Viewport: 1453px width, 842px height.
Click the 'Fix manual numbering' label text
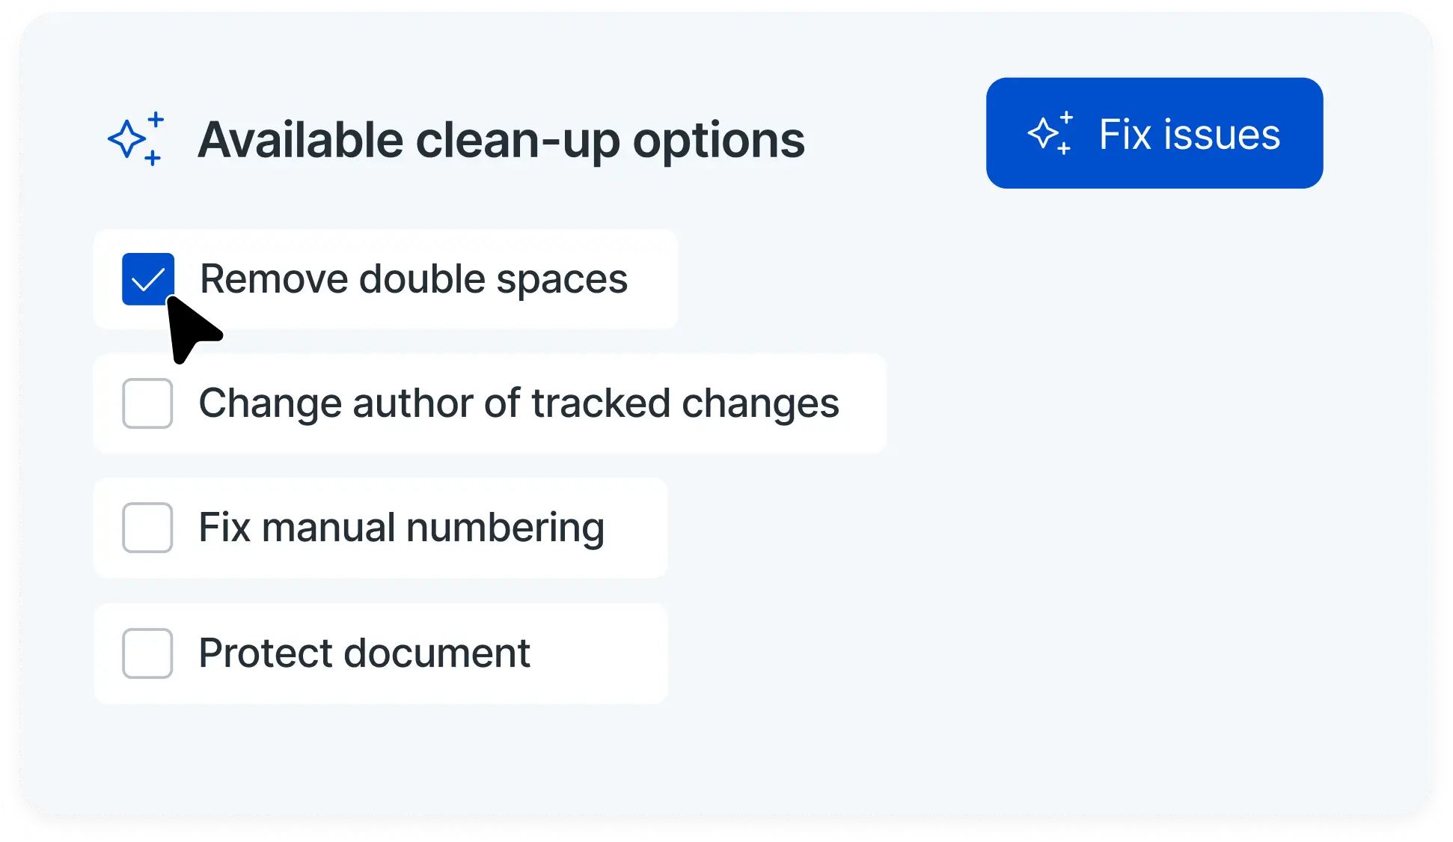pyautogui.click(x=401, y=528)
